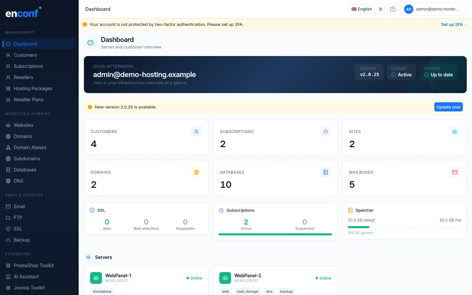Select the standalone tag on WebPanel-1

(102, 291)
